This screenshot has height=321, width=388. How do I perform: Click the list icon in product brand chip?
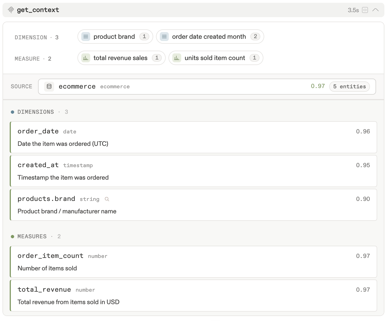(x=86, y=37)
